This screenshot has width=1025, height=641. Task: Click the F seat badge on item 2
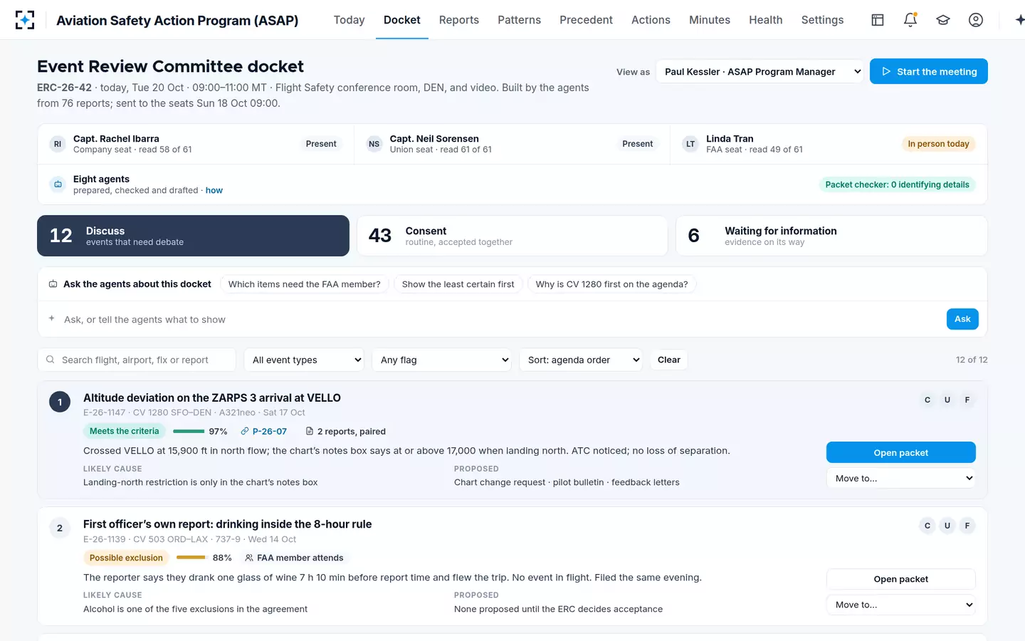point(967,526)
